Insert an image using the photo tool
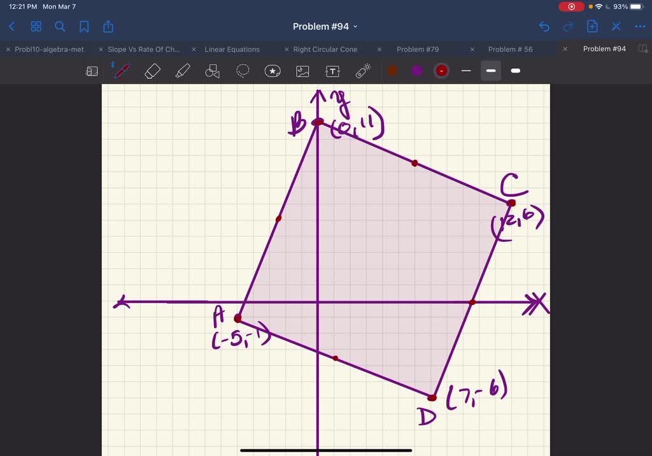 pos(302,71)
